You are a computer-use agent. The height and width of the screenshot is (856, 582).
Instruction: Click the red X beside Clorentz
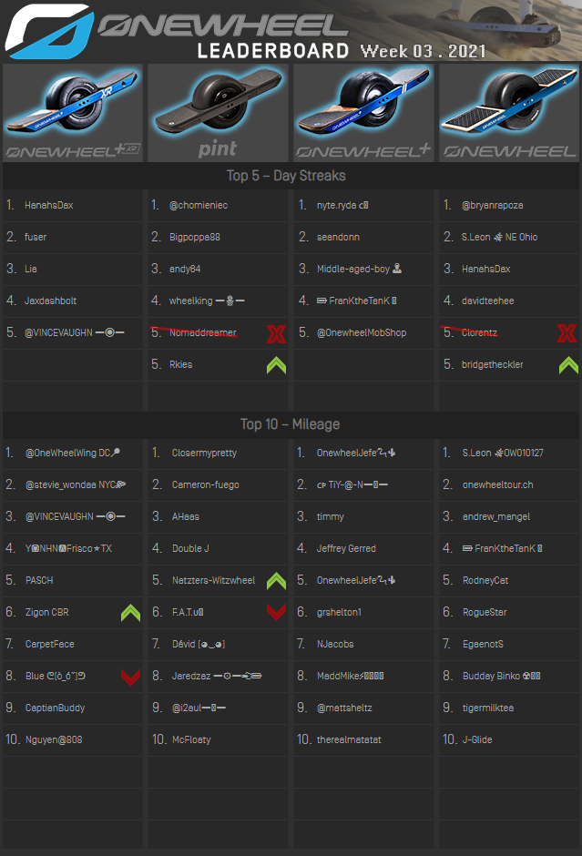tap(567, 334)
